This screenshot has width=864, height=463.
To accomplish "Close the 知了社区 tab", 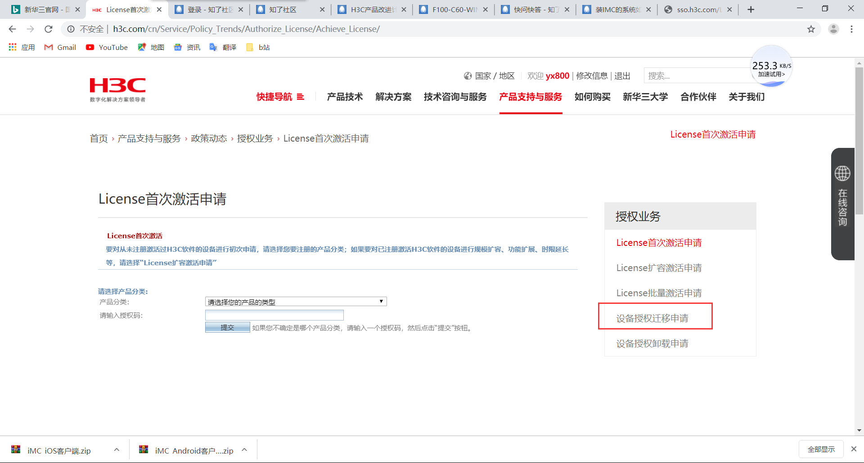I will tap(322, 9).
